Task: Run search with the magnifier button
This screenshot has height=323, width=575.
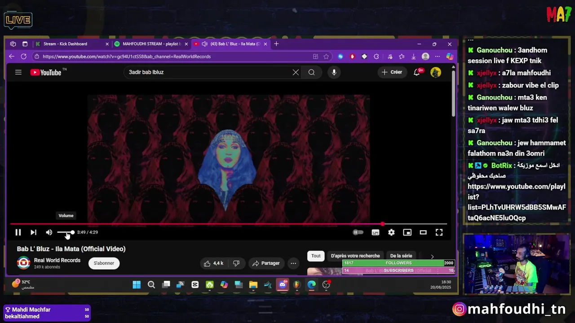Action: tap(311, 72)
